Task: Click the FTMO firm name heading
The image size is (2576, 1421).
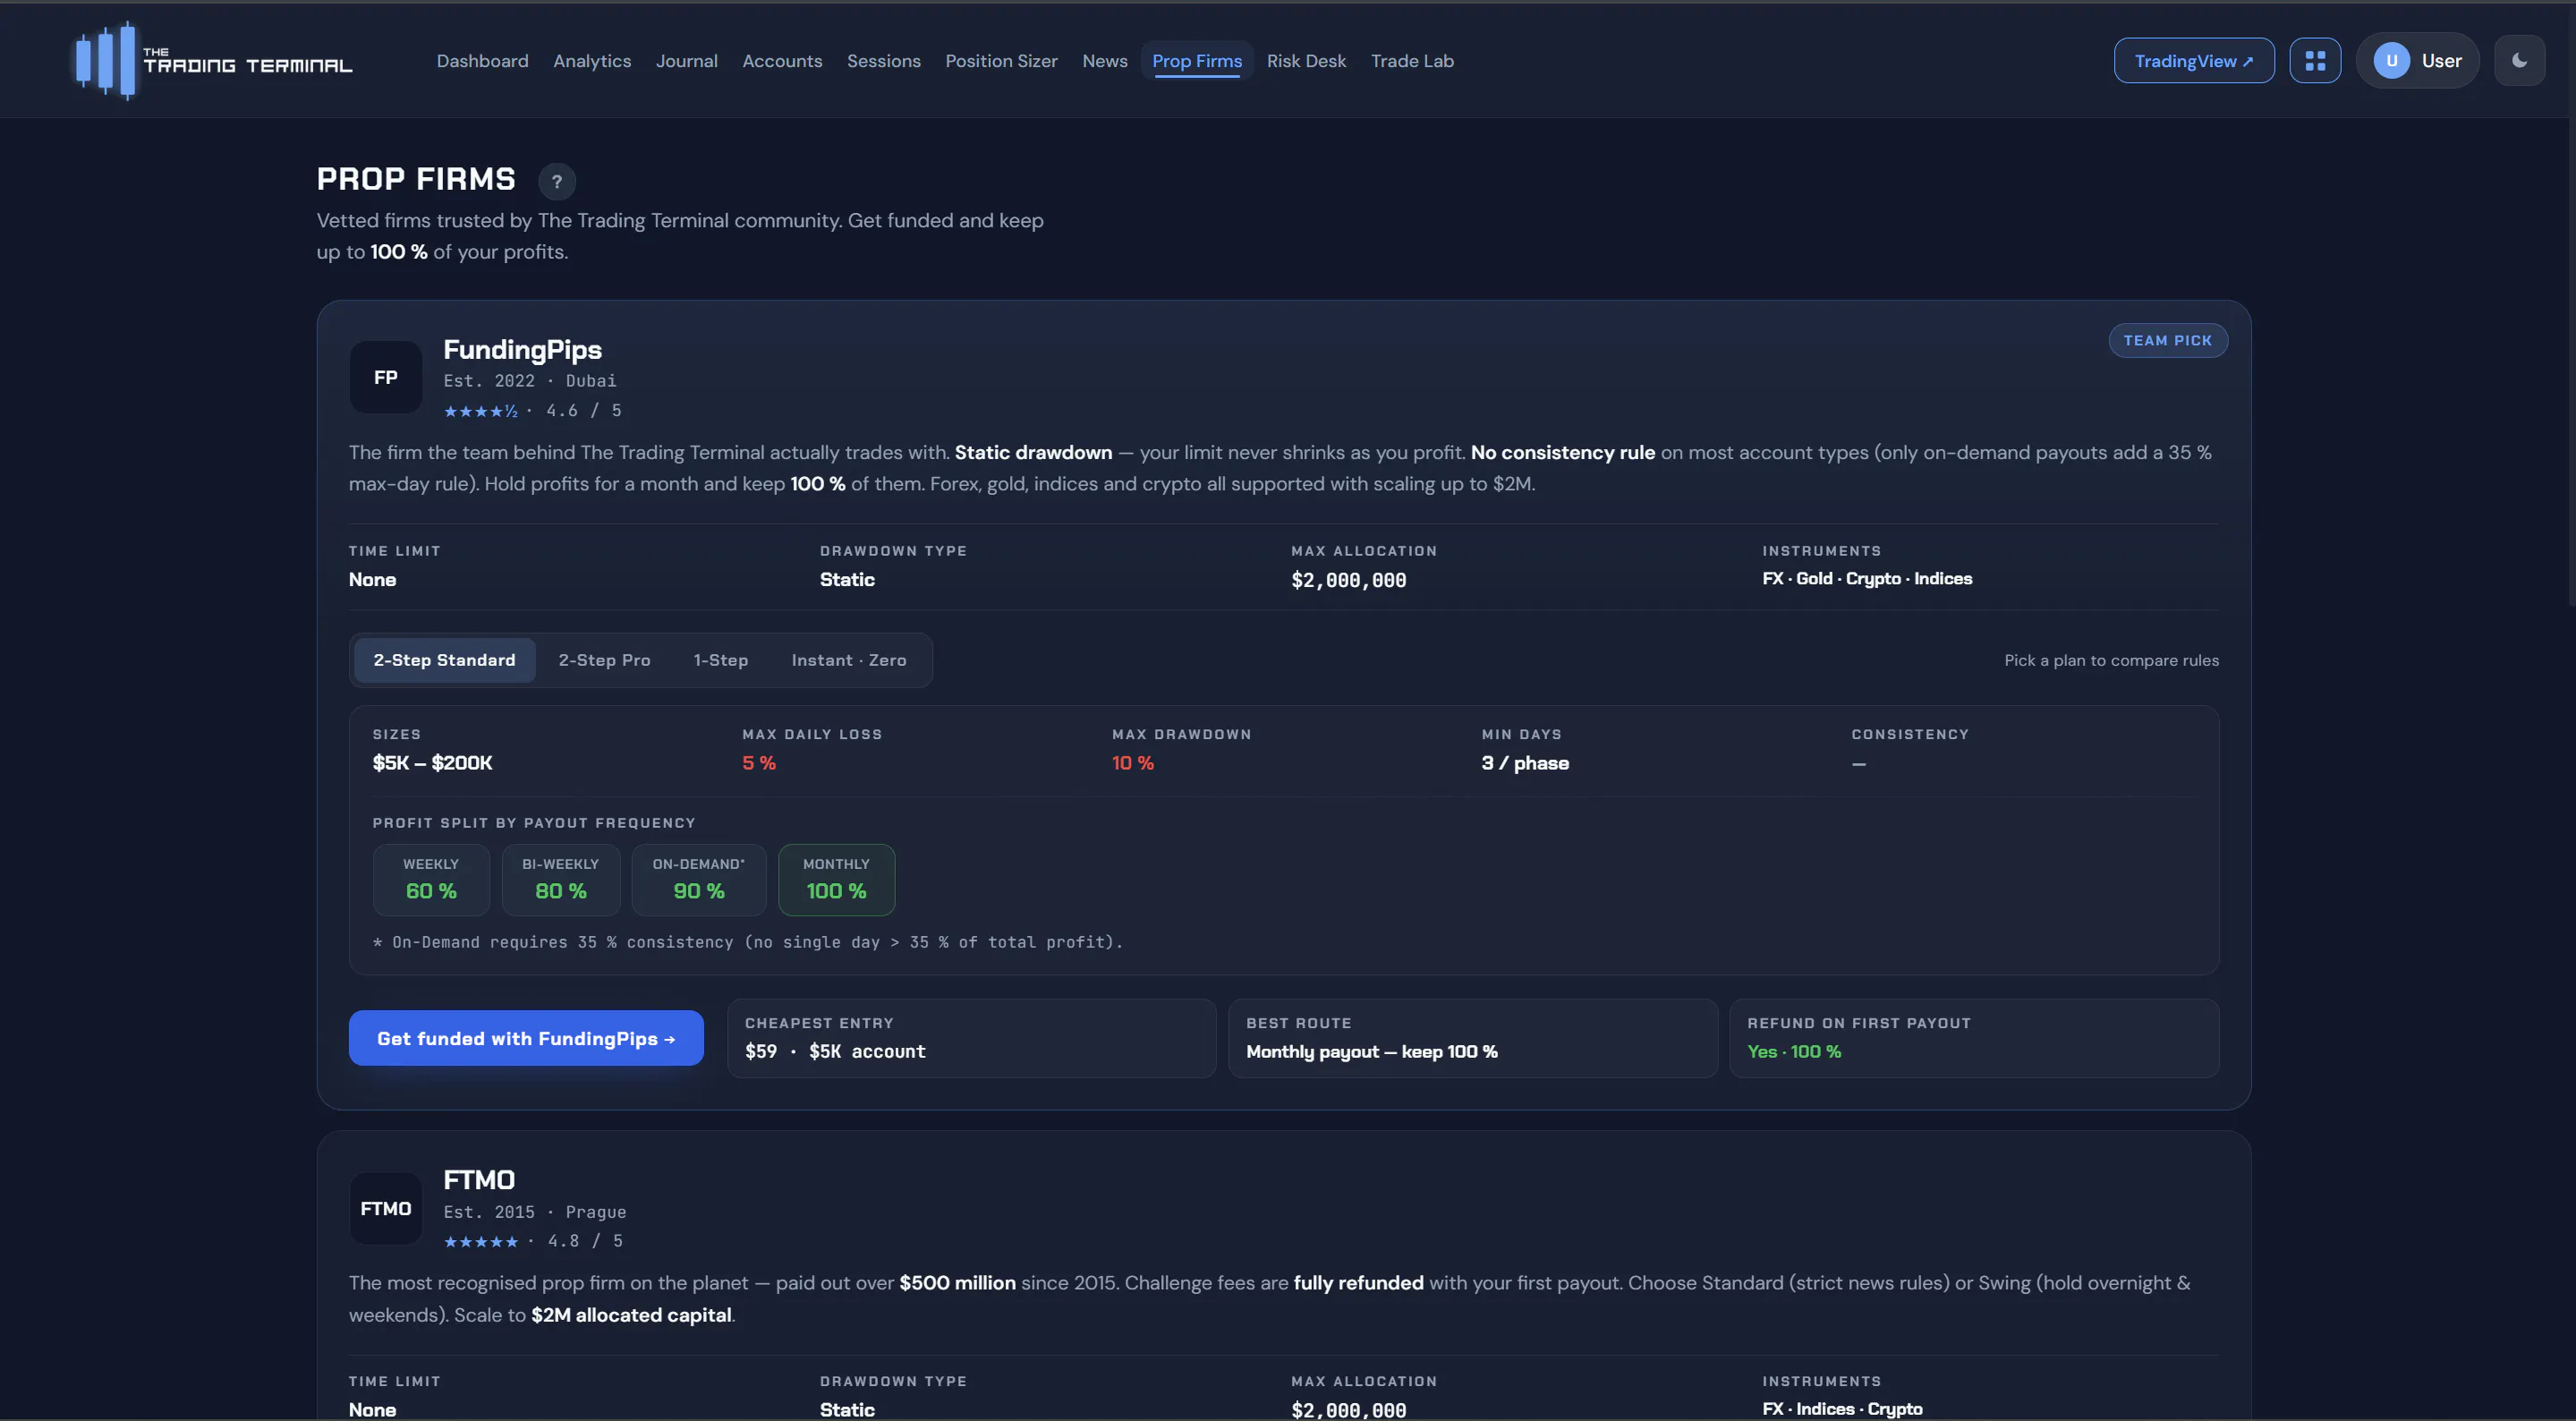Action: (x=479, y=1180)
